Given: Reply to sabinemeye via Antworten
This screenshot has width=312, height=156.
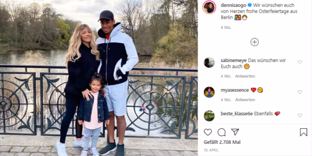Looking at the screenshot, I should (245, 76).
